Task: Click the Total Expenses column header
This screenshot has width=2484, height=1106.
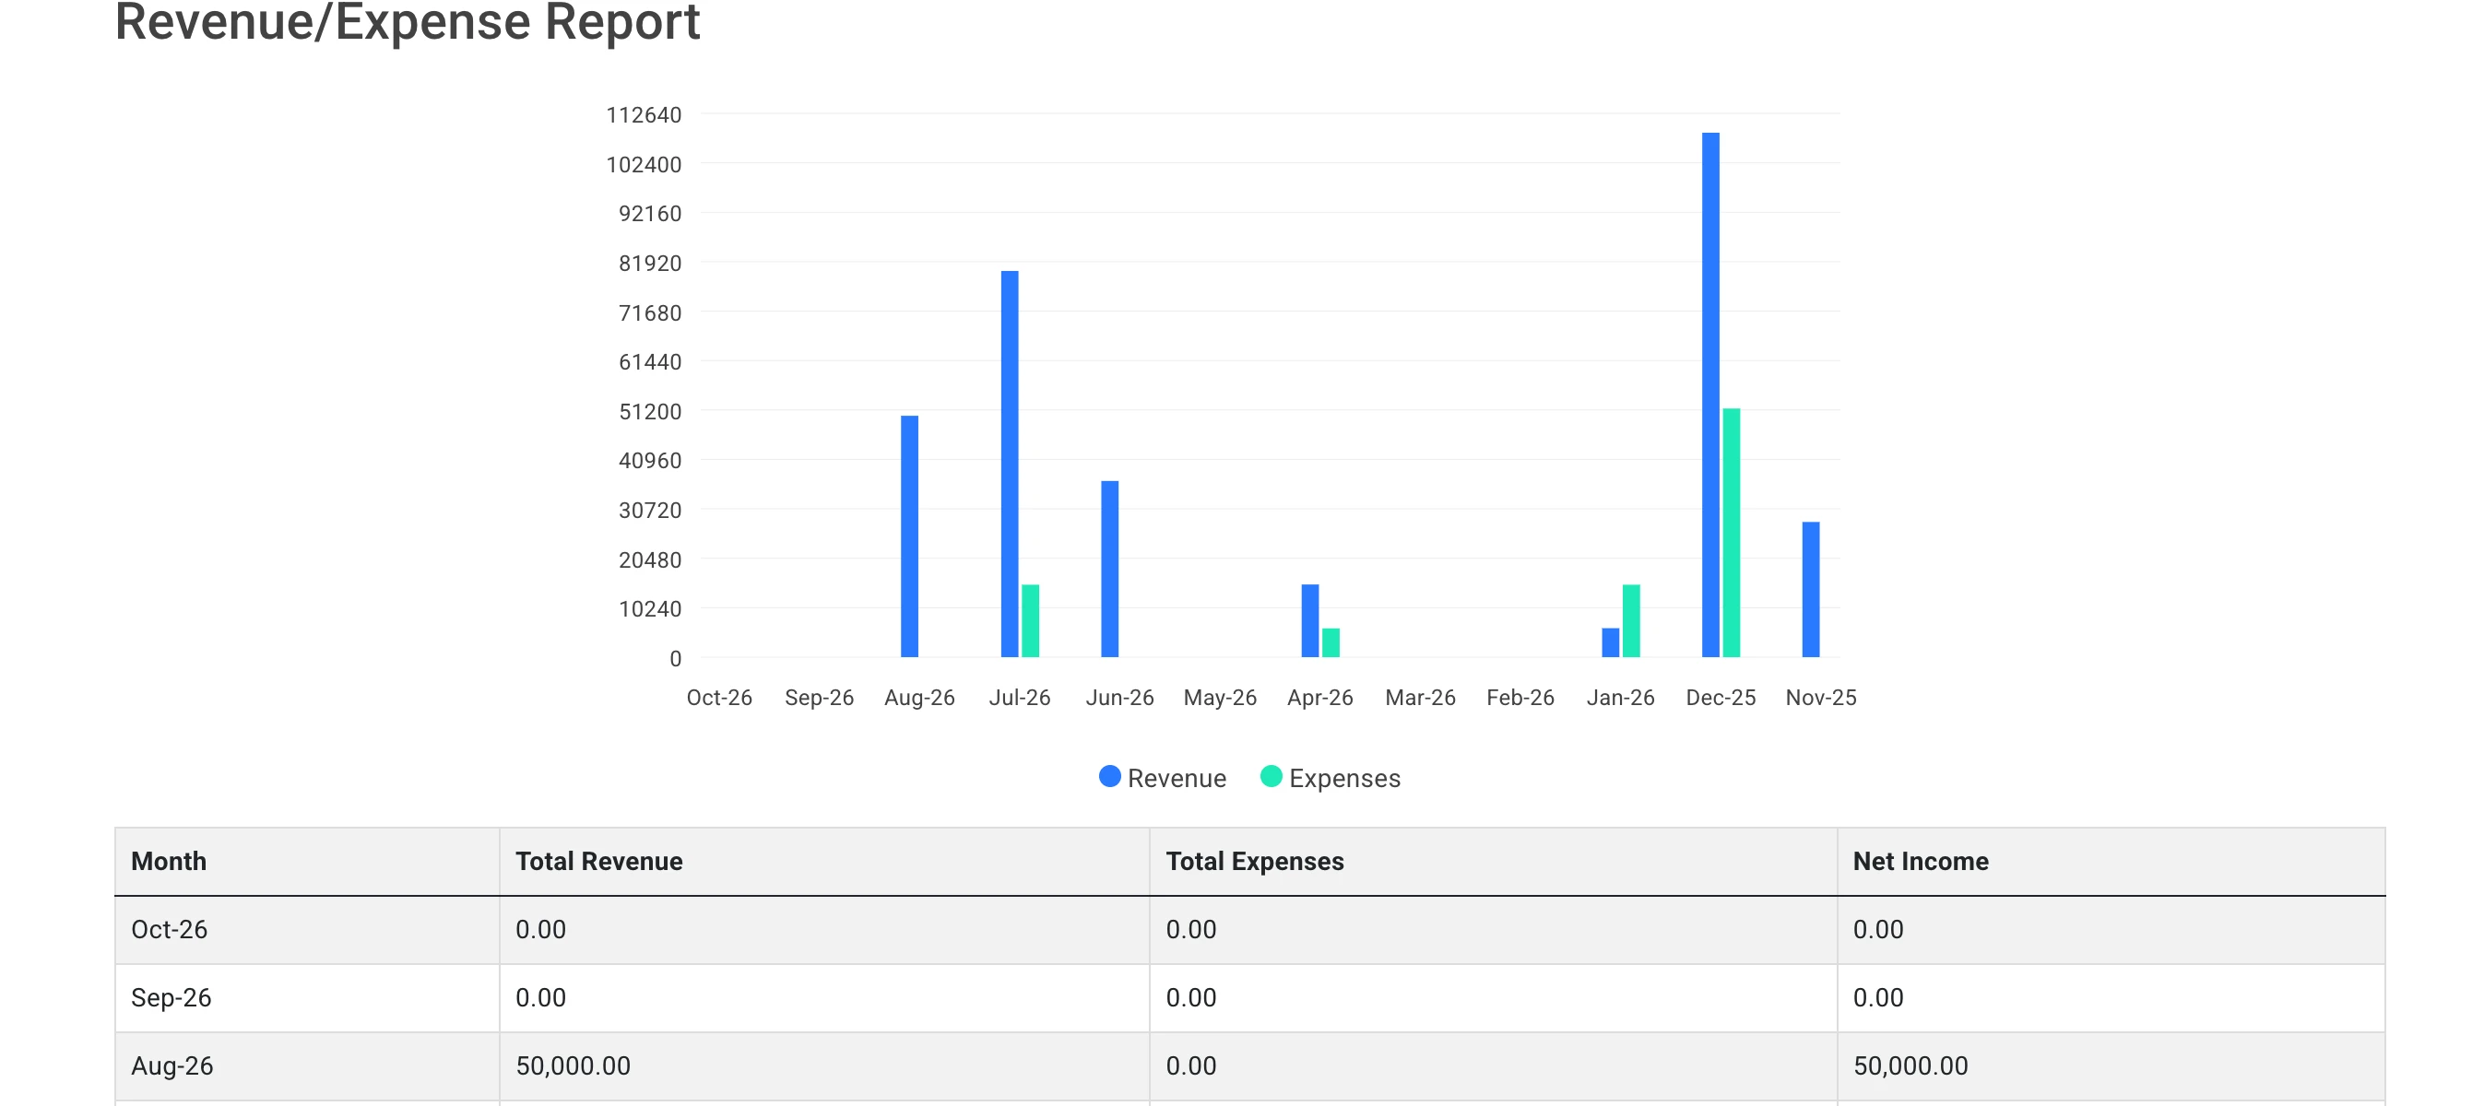Action: (x=1493, y=861)
